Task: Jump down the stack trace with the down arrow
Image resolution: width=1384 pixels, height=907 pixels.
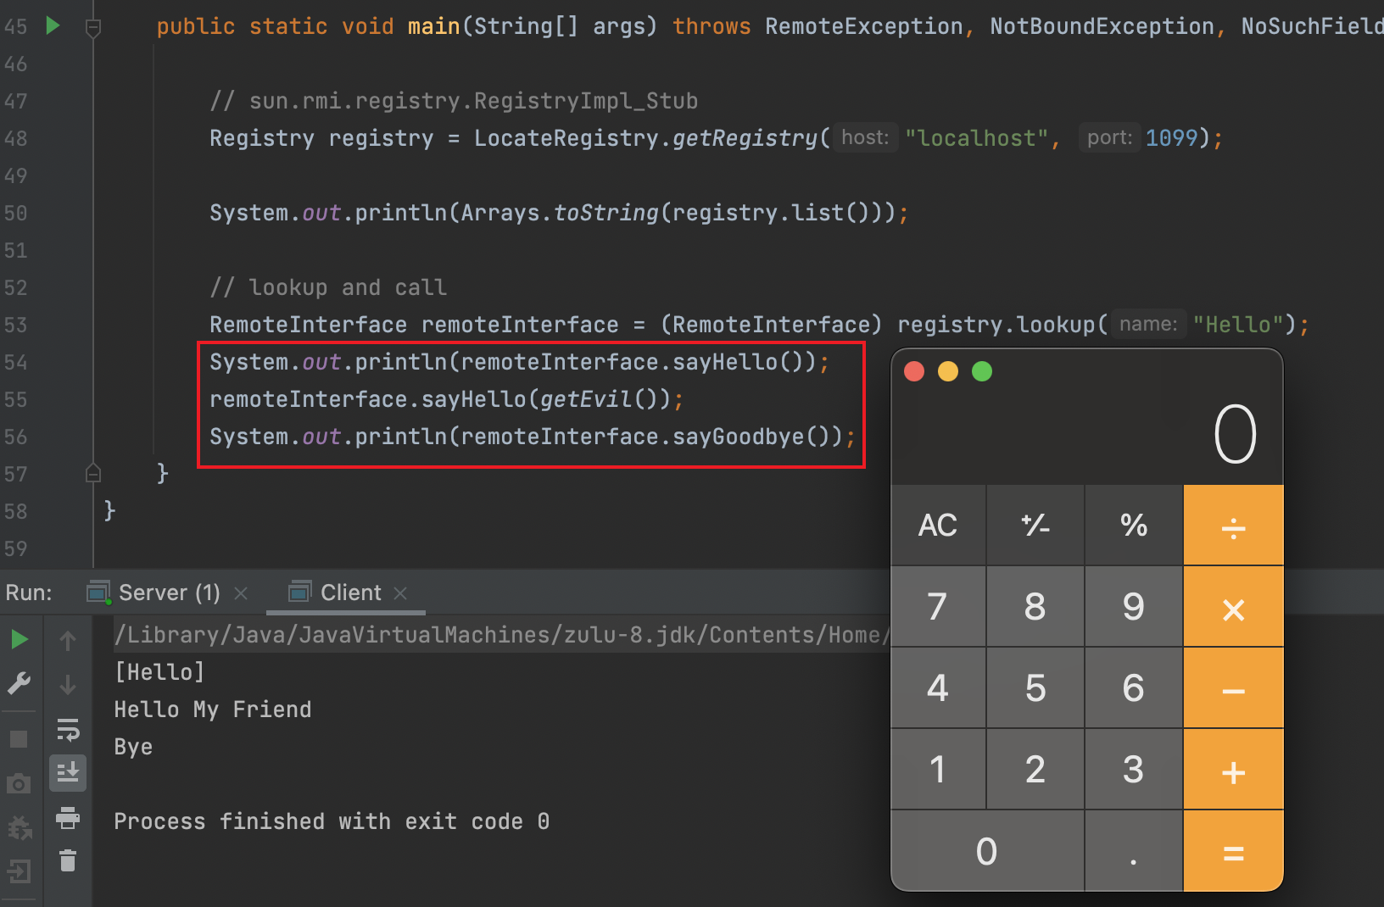Action: tap(68, 684)
